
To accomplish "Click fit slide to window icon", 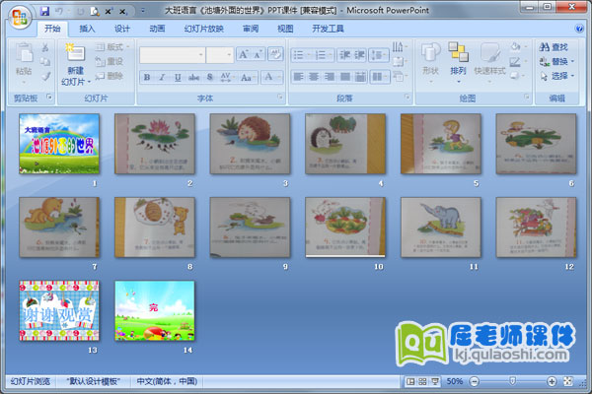I will pos(567,381).
